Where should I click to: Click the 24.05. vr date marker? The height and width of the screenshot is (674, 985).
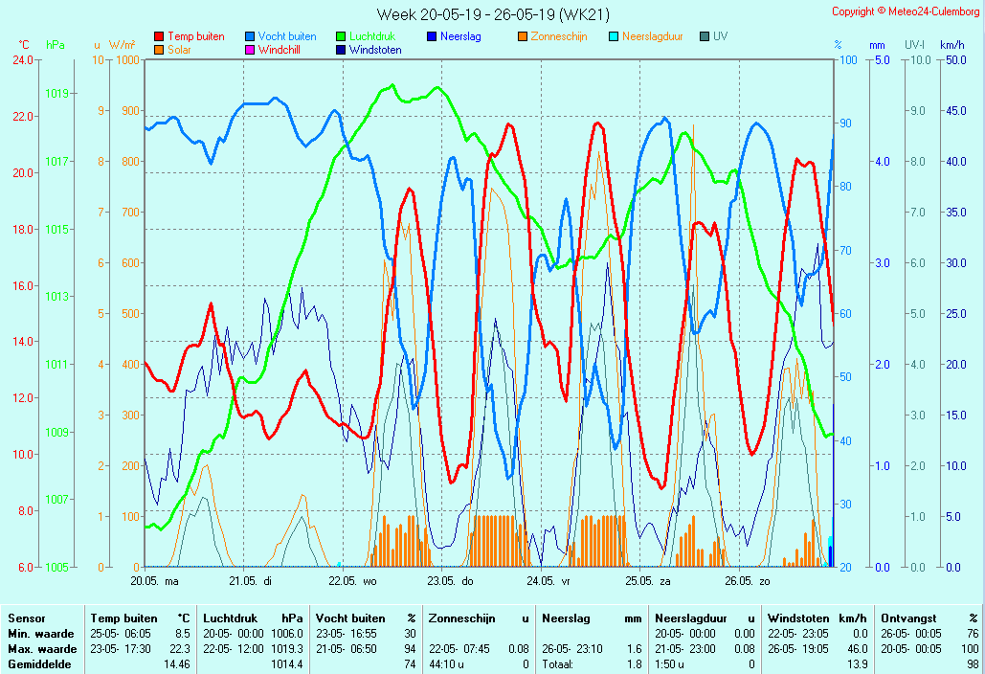552,580
